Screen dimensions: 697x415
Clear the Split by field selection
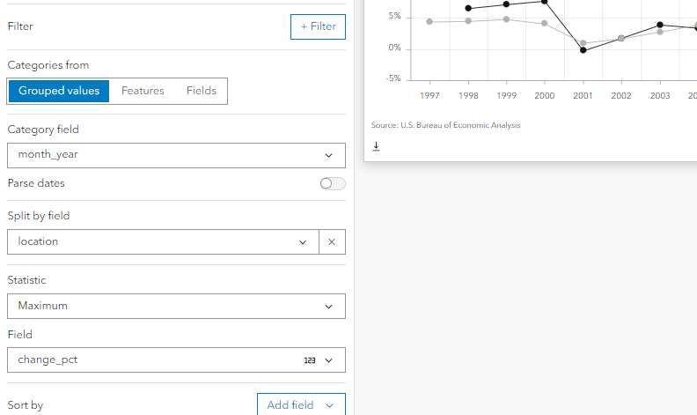click(332, 241)
